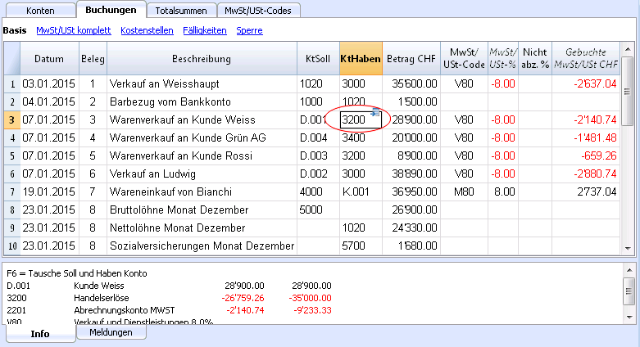Click the KtHaben field containing 3200 in row 3

[361, 119]
